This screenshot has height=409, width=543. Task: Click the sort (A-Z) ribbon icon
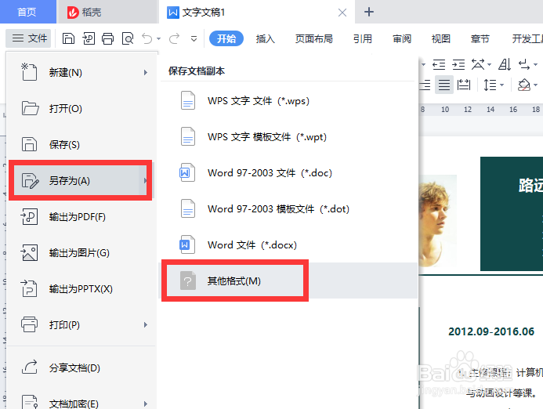pos(505,64)
